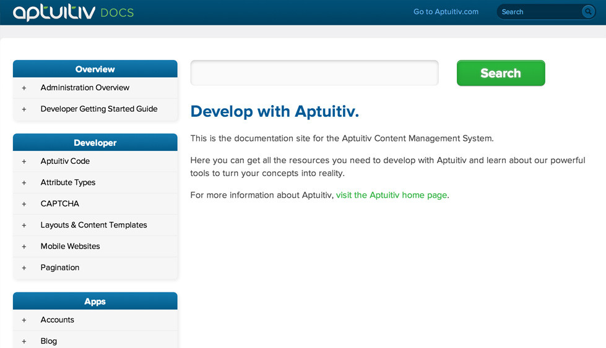Go to the CAPTCHA section
Viewport: 606px width, 348px height.
59,203
